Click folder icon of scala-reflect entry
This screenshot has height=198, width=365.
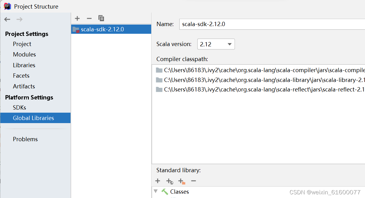[159, 89]
